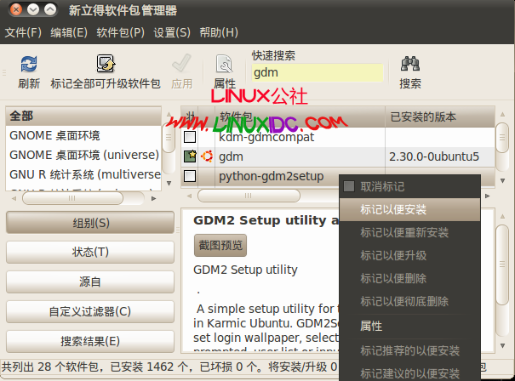Screen dimensions: 515x381
Task: Click package list vertical scrollbar thumb
Action: (x=502, y=138)
